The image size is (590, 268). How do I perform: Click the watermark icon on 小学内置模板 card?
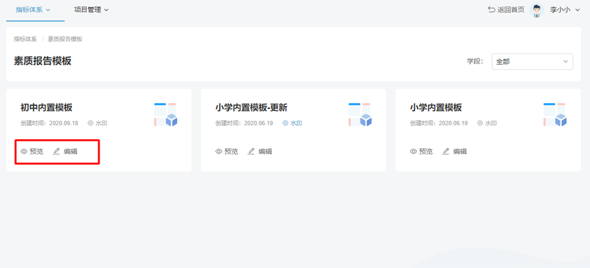pyautogui.click(x=480, y=123)
